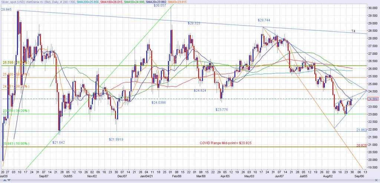380x183 pixels.
Task: Click the 20.843 (50.00%) Fibonacci label
Action: click(16, 144)
